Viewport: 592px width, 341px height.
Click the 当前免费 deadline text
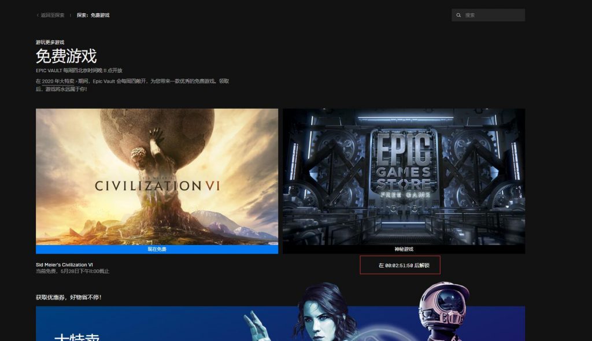click(72, 271)
